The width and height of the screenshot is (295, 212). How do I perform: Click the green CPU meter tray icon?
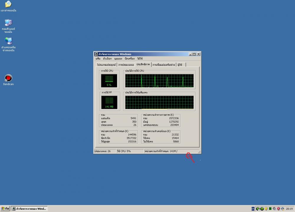[270, 209]
